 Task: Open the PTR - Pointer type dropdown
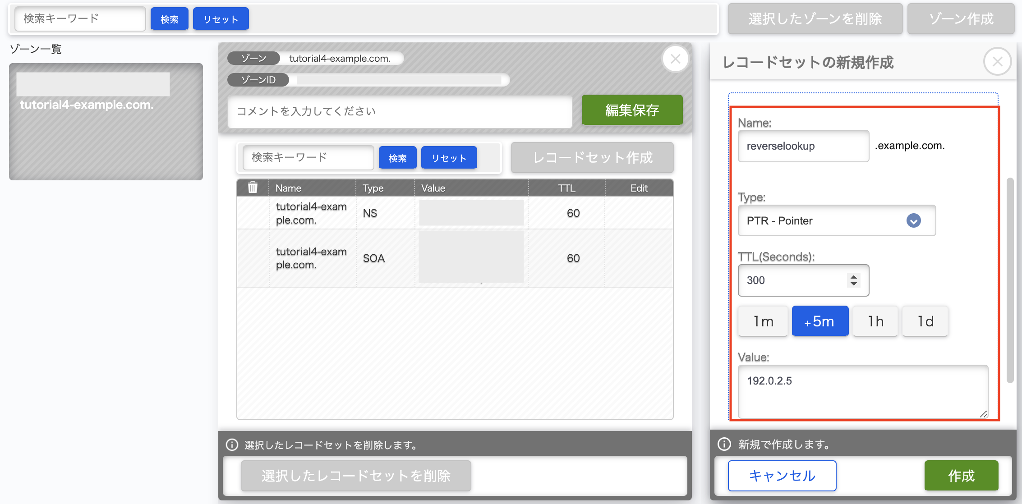point(837,220)
